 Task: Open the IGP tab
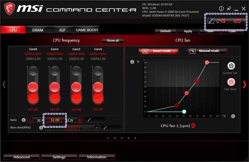[62, 30]
